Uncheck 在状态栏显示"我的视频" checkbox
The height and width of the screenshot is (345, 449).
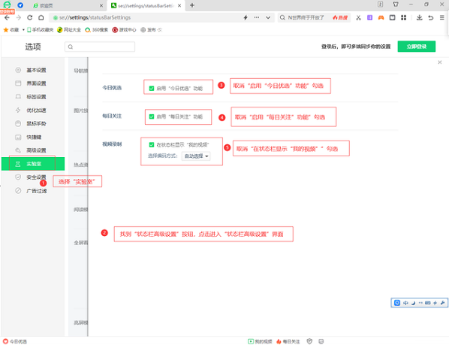pyautogui.click(x=152, y=145)
